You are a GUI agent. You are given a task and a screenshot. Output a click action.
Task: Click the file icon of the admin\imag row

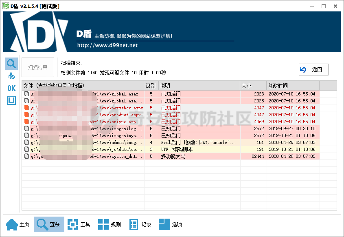coord(26,142)
